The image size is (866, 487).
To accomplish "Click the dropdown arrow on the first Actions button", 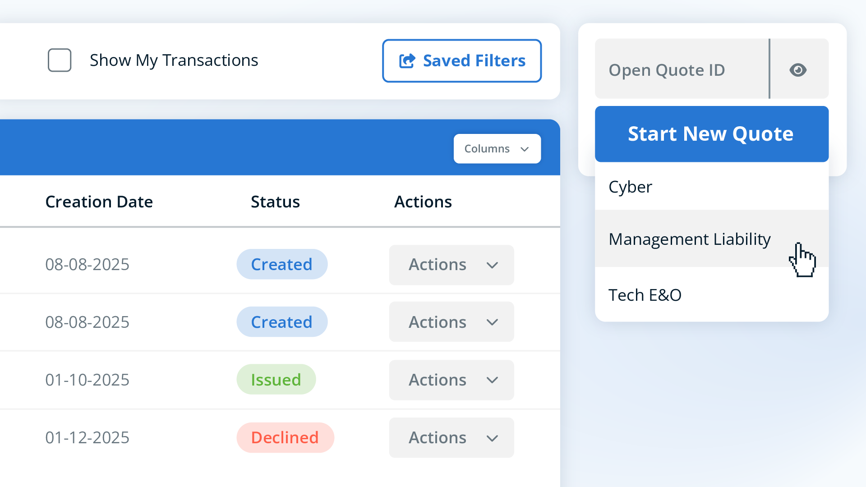I will coord(492,265).
